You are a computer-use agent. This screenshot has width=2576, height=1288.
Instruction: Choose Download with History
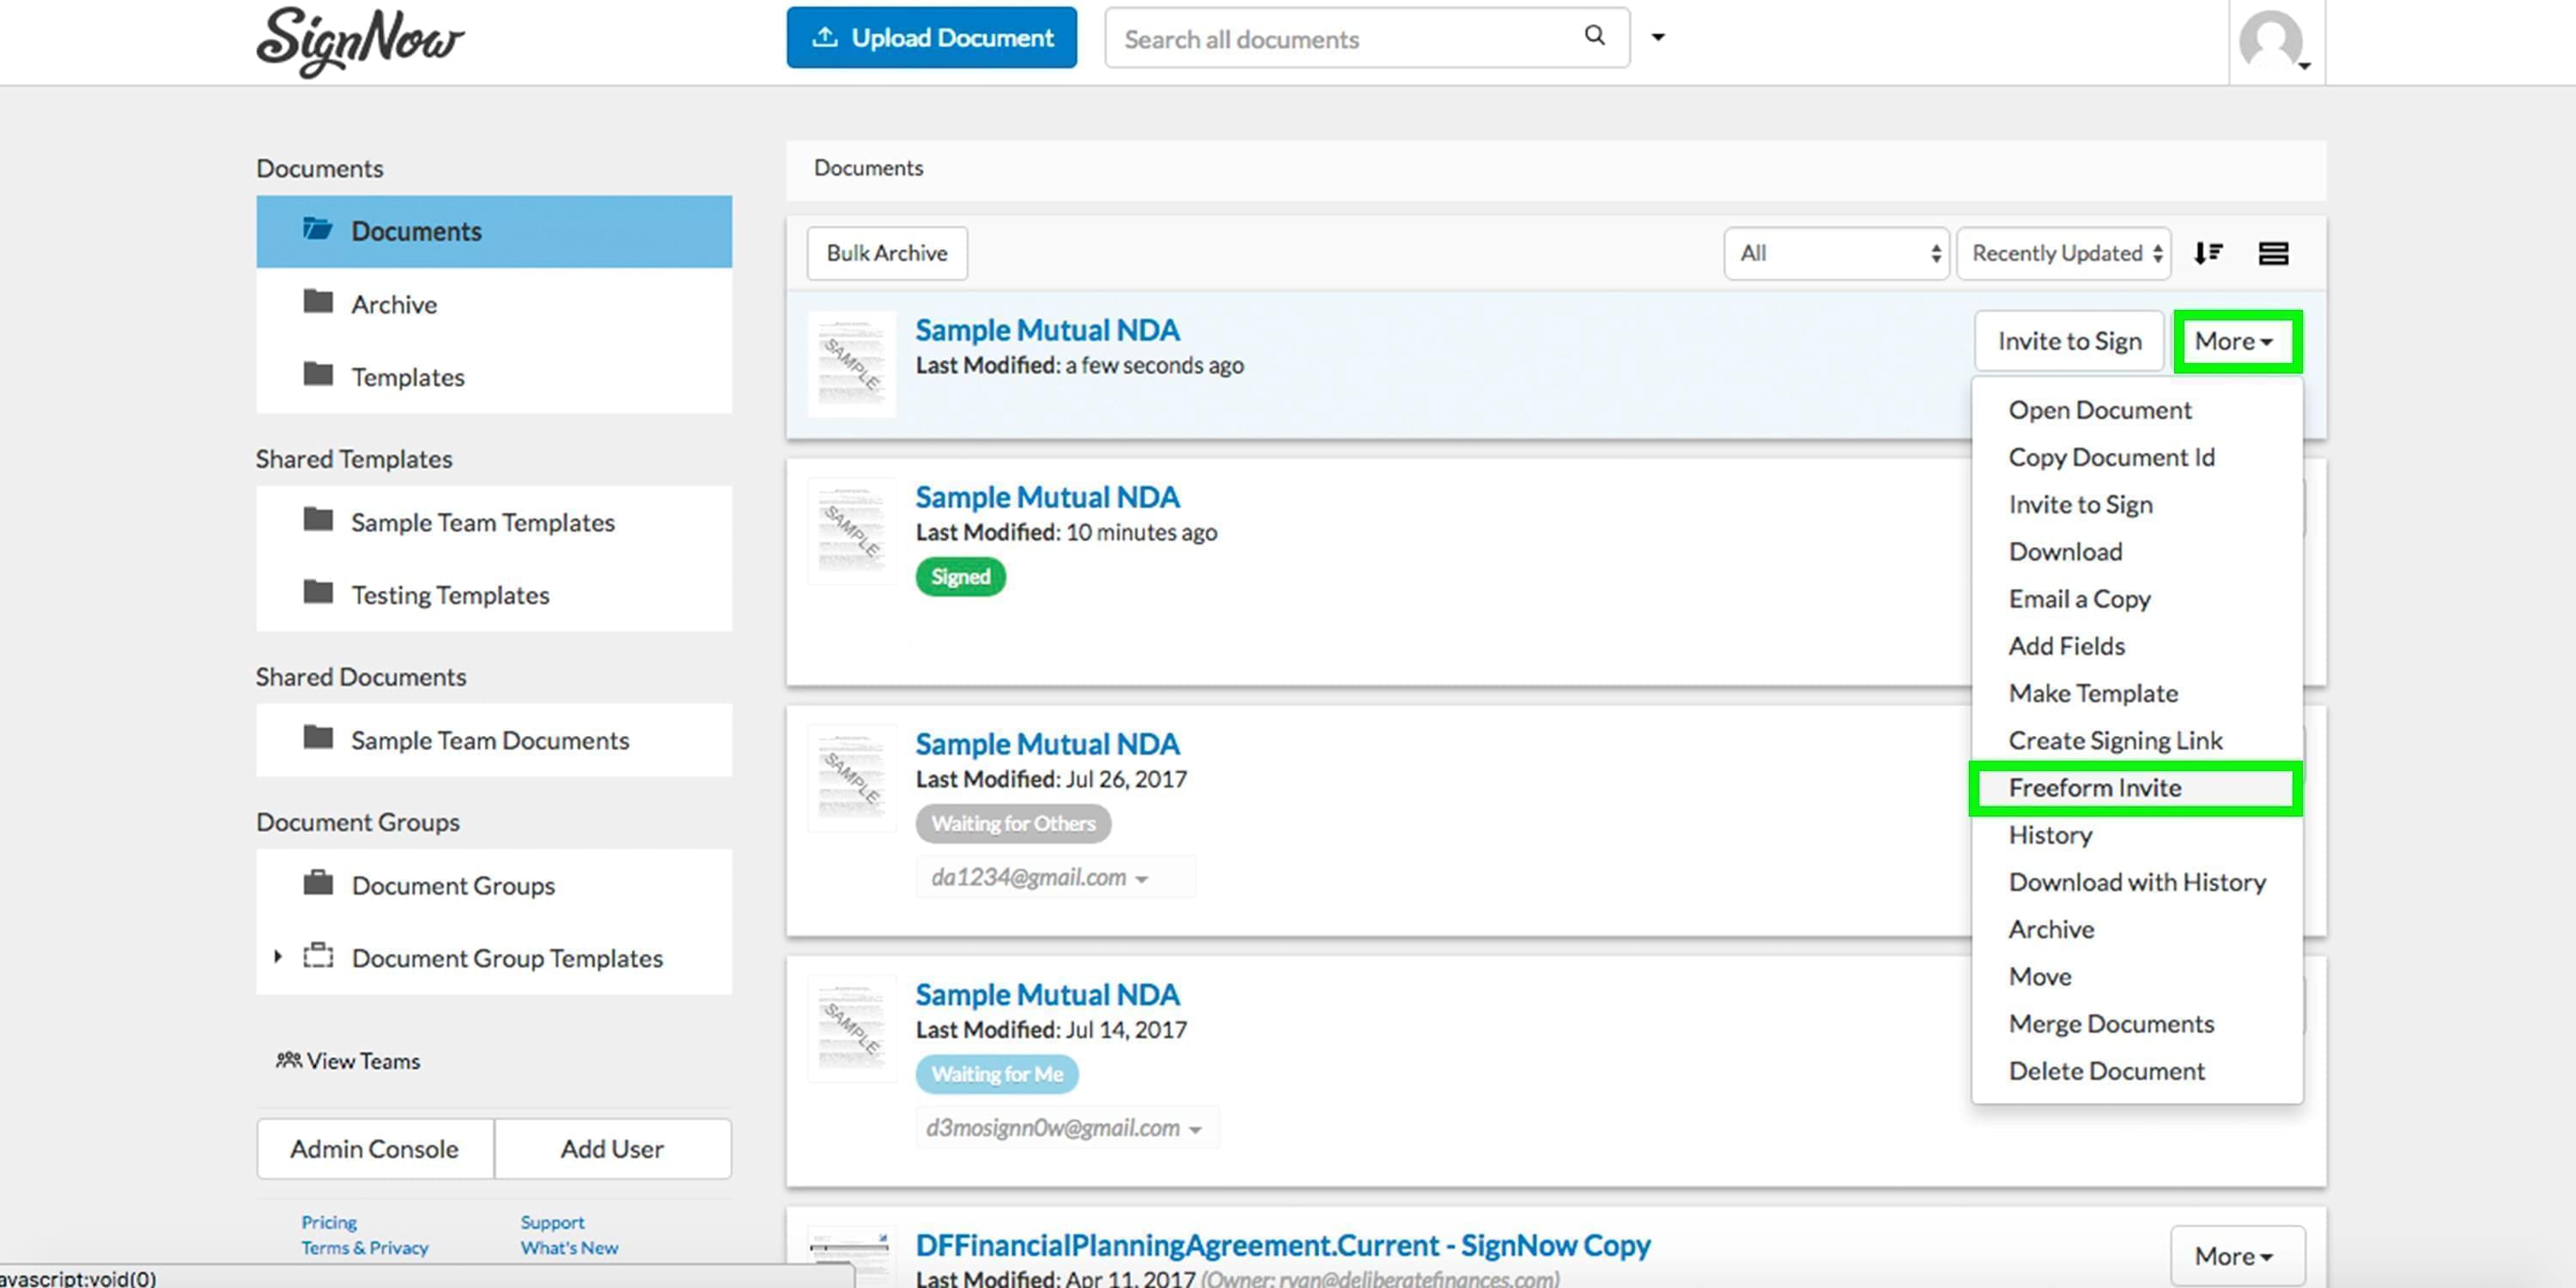(2137, 882)
